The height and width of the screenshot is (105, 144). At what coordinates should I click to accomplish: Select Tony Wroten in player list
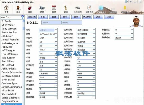click(9, 29)
